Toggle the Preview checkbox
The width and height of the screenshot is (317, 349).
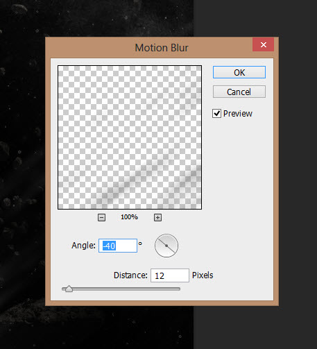(x=216, y=114)
